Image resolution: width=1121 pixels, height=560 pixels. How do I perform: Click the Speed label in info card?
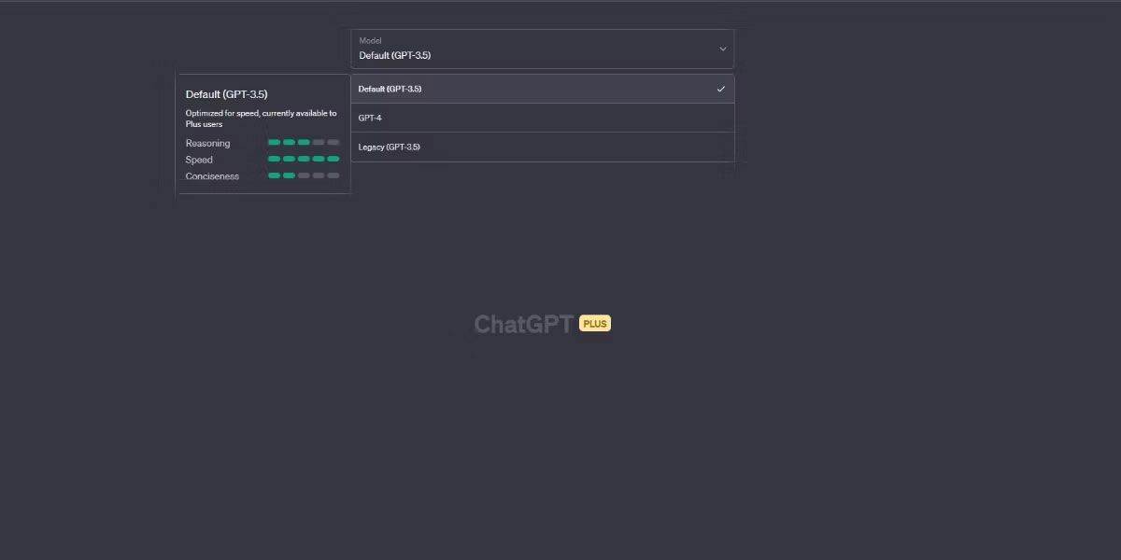[x=199, y=161]
